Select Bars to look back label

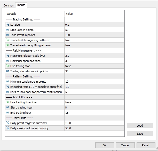point(36,92)
